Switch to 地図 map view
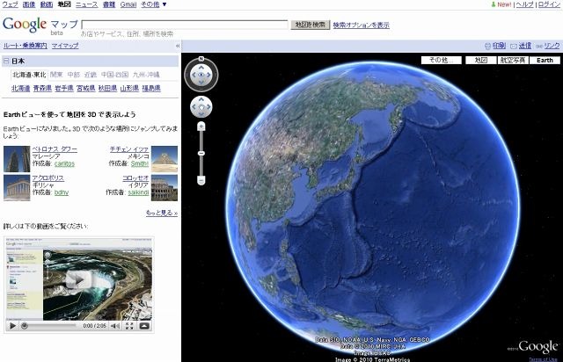 pos(481,61)
